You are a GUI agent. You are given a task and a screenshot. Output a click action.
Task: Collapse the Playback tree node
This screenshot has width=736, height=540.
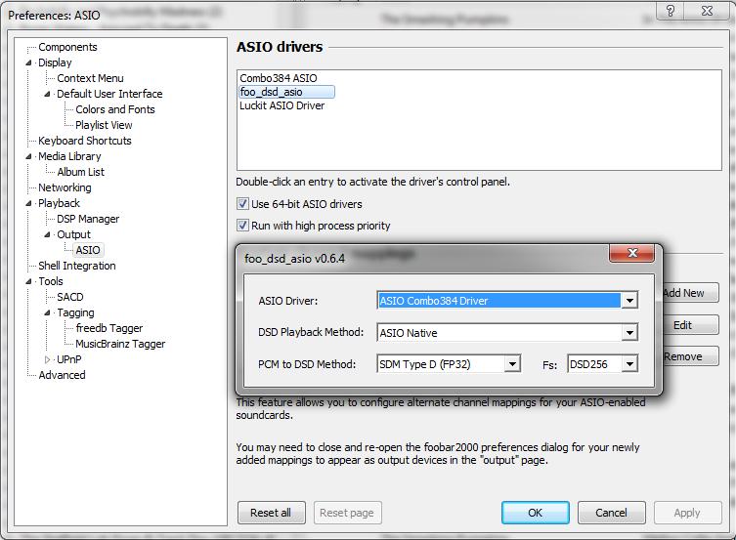pos(28,203)
